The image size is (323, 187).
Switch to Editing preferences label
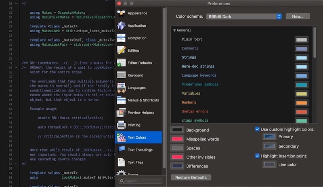[x=133, y=50]
